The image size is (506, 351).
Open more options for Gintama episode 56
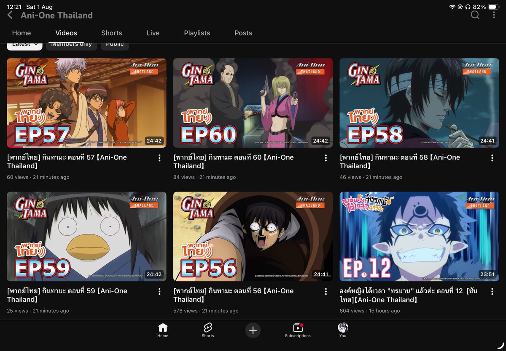[x=326, y=291]
